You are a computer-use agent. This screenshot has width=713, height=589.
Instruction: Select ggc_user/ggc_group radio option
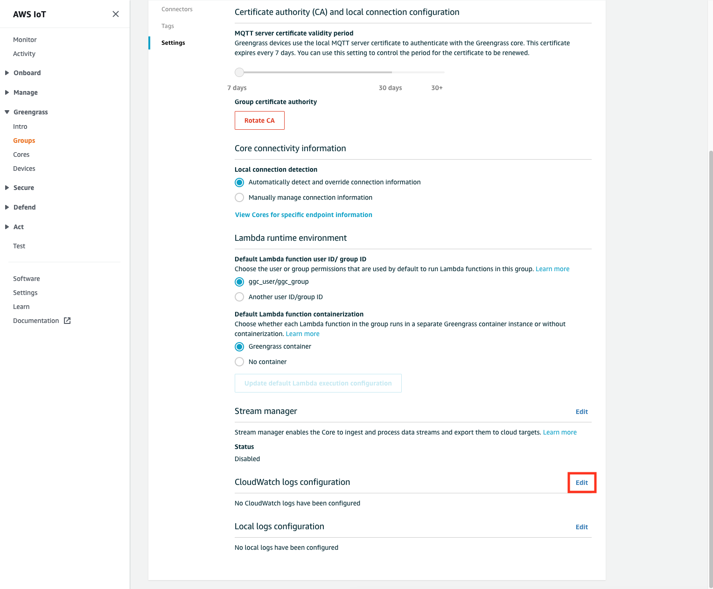239,282
